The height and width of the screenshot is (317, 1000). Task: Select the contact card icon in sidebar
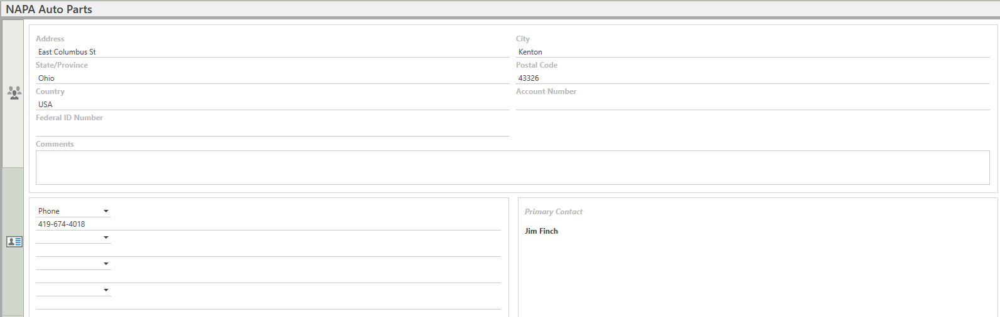tap(14, 241)
